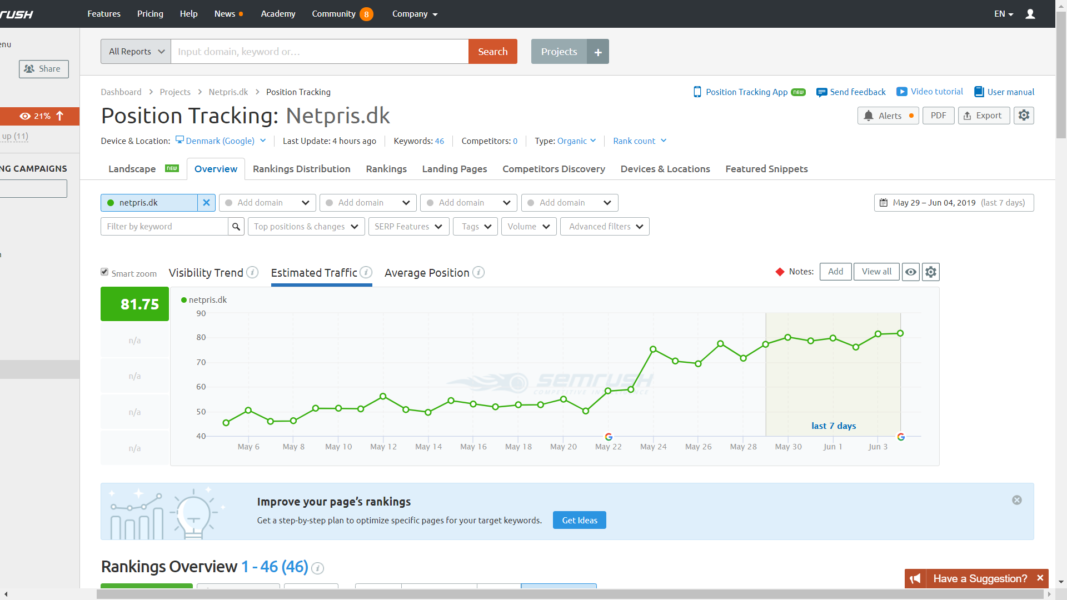Export the report as PDF

pos(938,116)
